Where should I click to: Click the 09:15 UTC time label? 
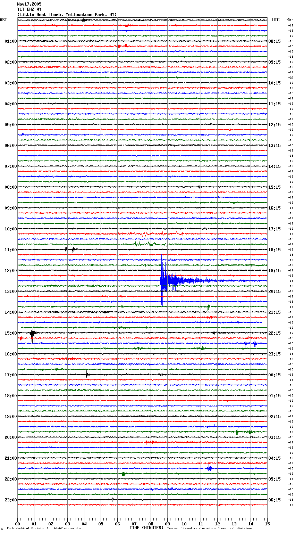275,62
